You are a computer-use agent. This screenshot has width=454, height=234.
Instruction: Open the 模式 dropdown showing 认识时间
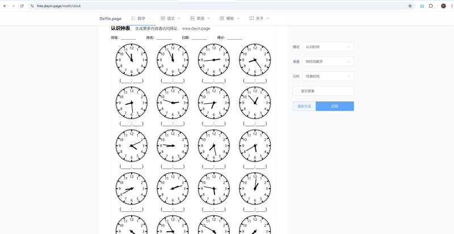[x=327, y=47]
